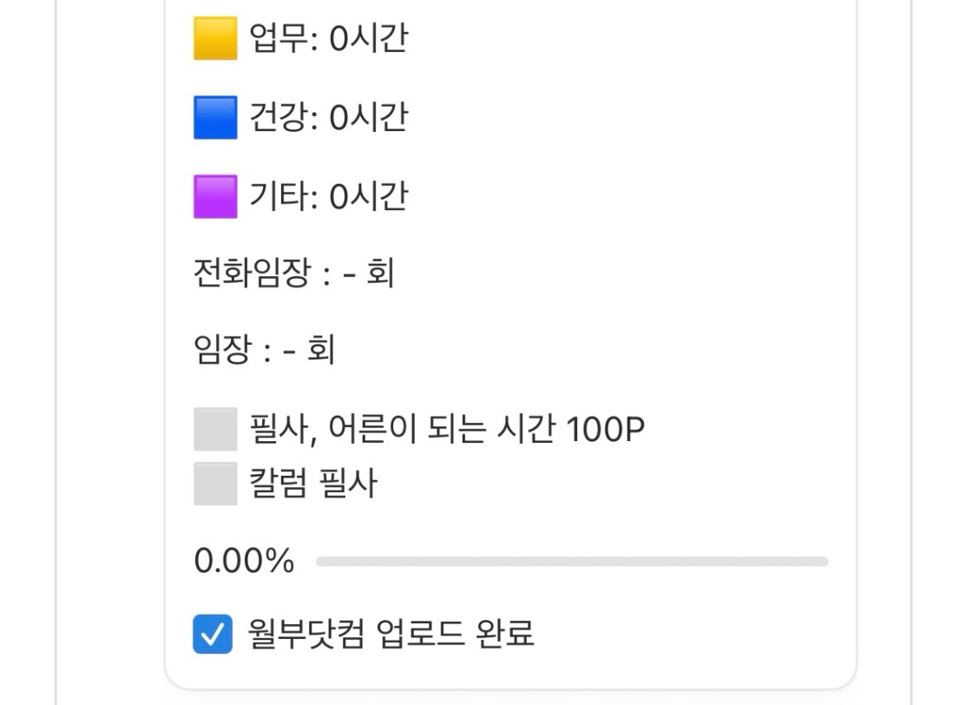
Task: Click the dash count value after 전화임장
Action: tap(351, 274)
